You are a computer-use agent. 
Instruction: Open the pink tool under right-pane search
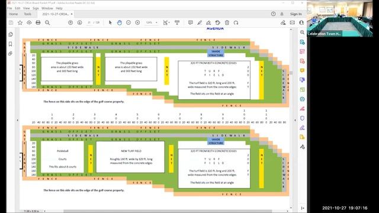[x=302, y=51]
